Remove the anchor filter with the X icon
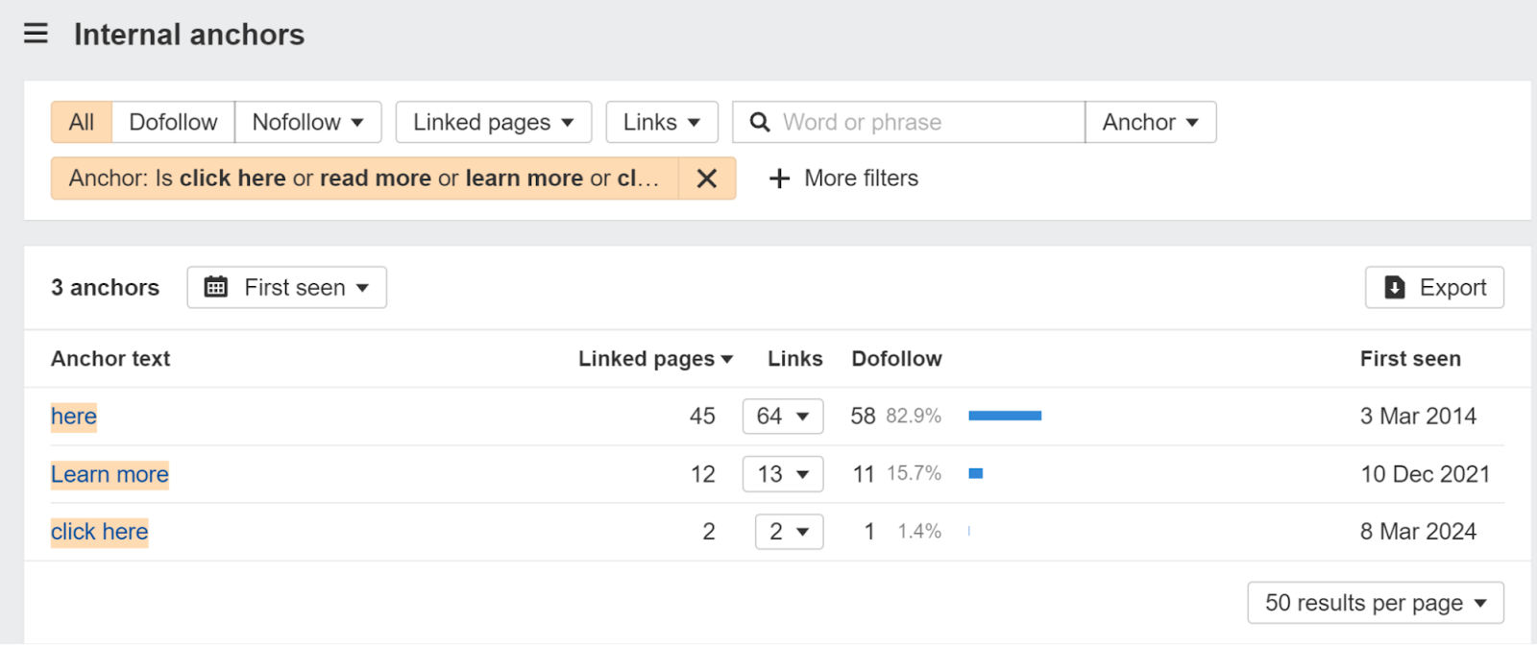Viewport: 1537px width, 645px height. tap(707, 179)
